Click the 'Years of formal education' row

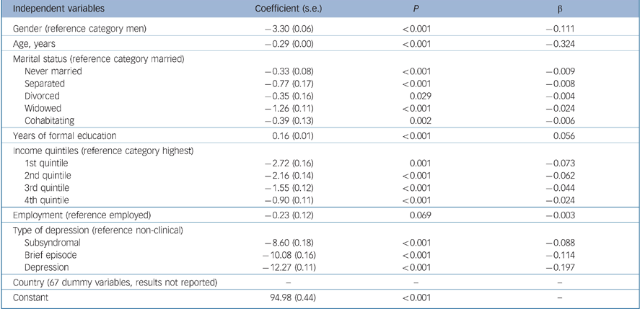(x=65, y=135)
